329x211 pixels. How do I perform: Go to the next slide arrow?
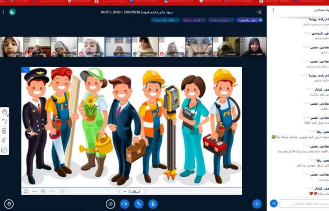[x=119, y=191]
